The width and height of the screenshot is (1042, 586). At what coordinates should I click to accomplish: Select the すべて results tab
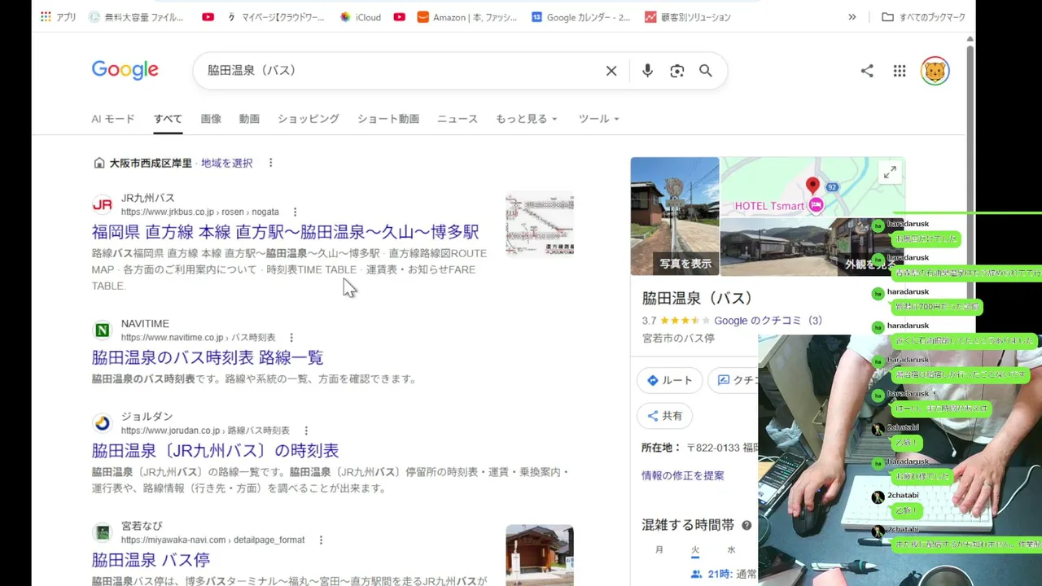[168, 119]
